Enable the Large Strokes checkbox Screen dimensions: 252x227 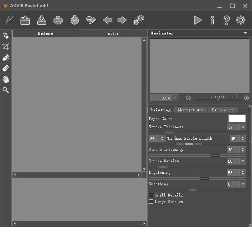(151, 201)
